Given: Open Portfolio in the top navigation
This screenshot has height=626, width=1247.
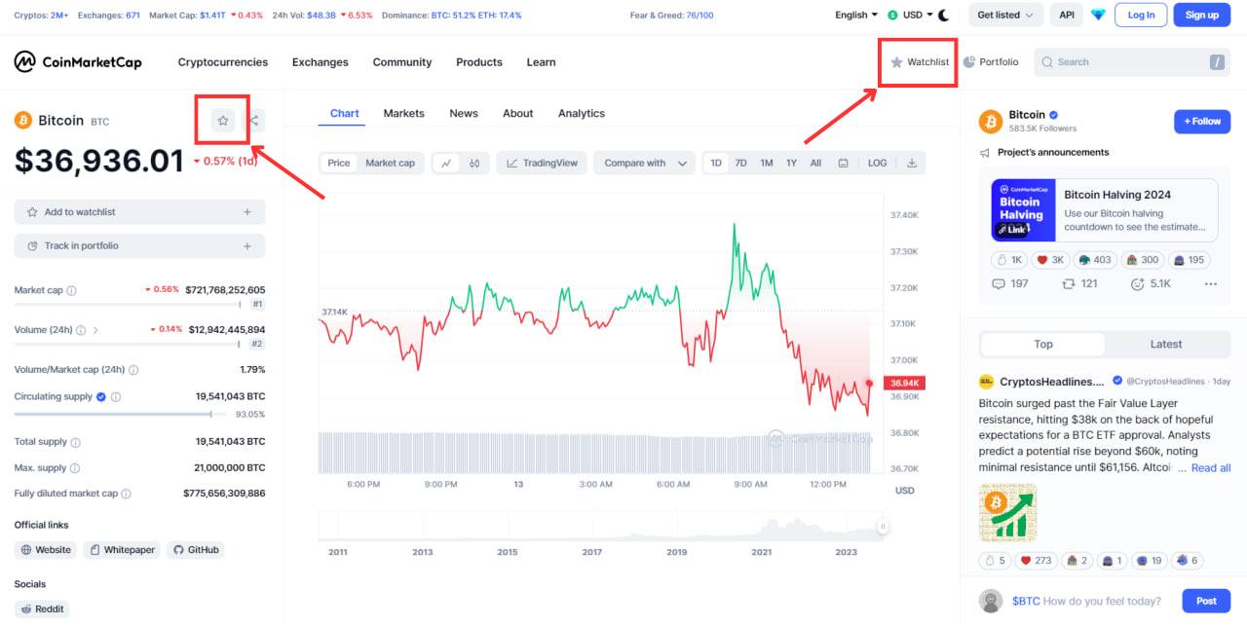Looking at the screenshot, I should 991,62.
